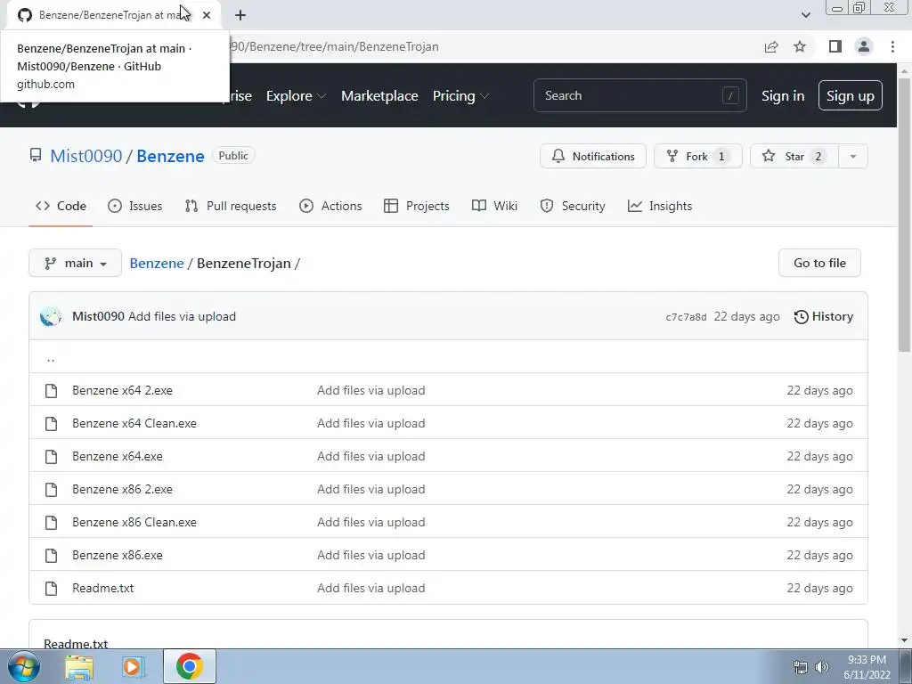Open file Benzene x86 Clean.exe

click(x=134, y=522)
